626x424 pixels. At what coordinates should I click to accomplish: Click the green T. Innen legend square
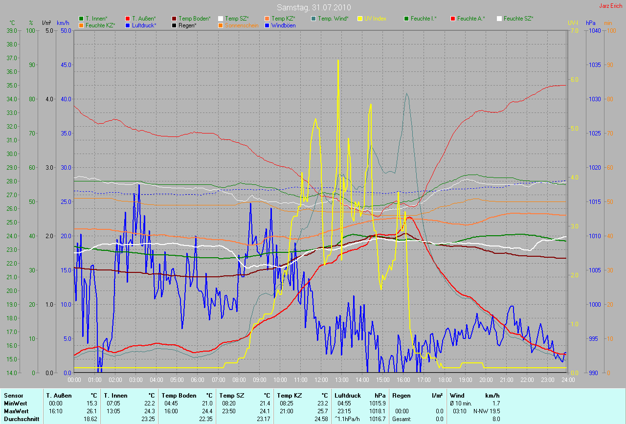click(81, 19)
